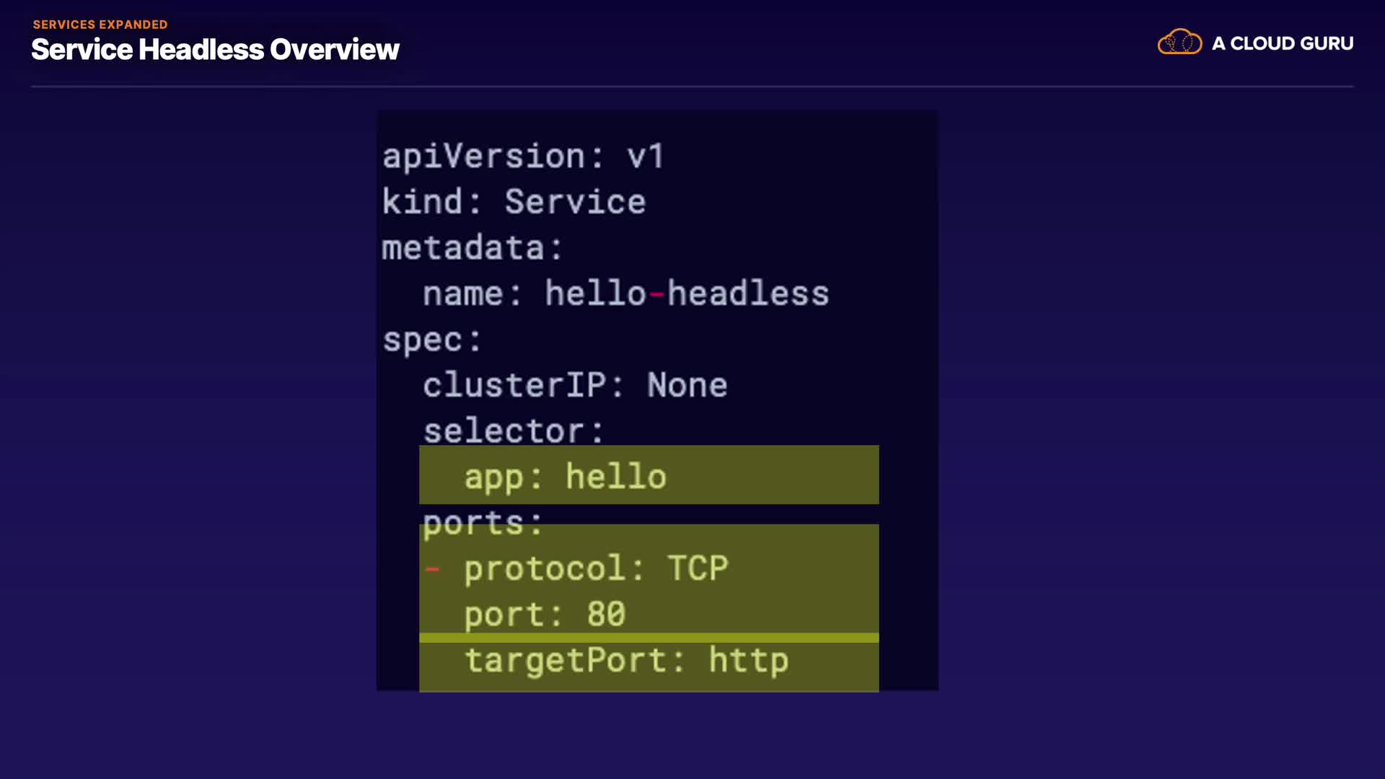The width and height of the screenshot is (1385, 779).
Task: Click the ports: key
Action: (482, 522)
